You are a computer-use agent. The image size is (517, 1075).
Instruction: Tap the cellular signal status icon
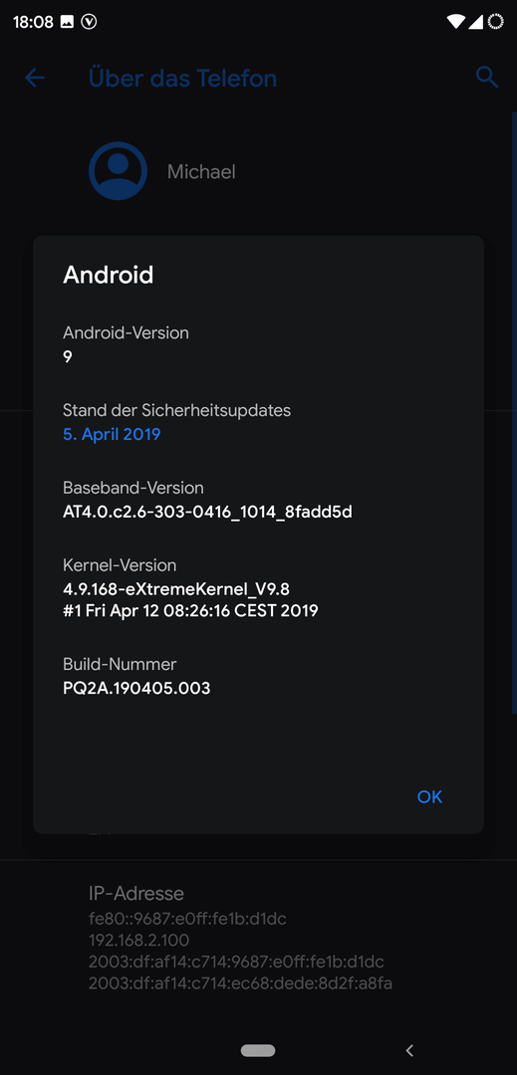[475, 22]
